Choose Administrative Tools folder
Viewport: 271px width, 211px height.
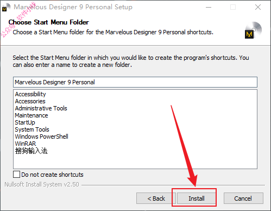(x=41, y=108)
